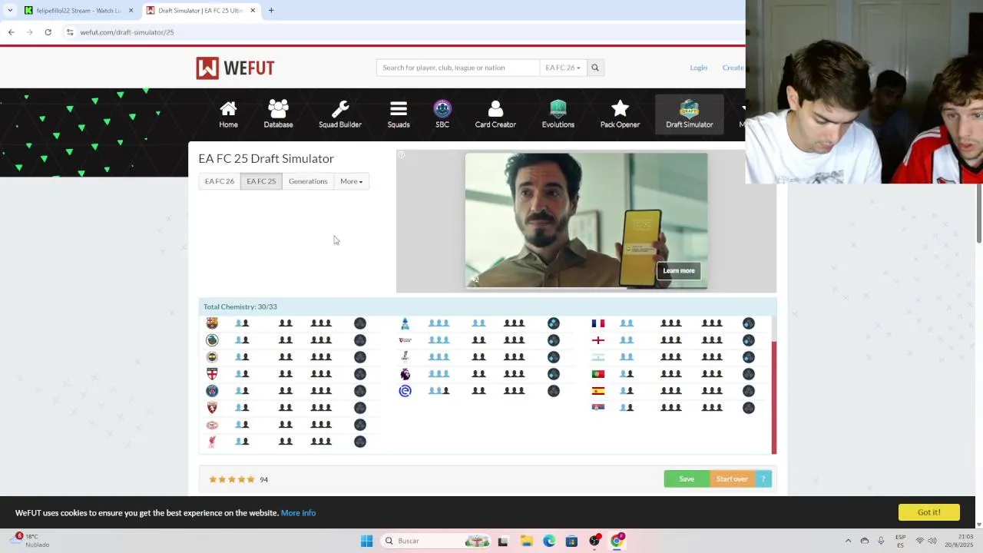Click the England flag

[x=597, y=340]
